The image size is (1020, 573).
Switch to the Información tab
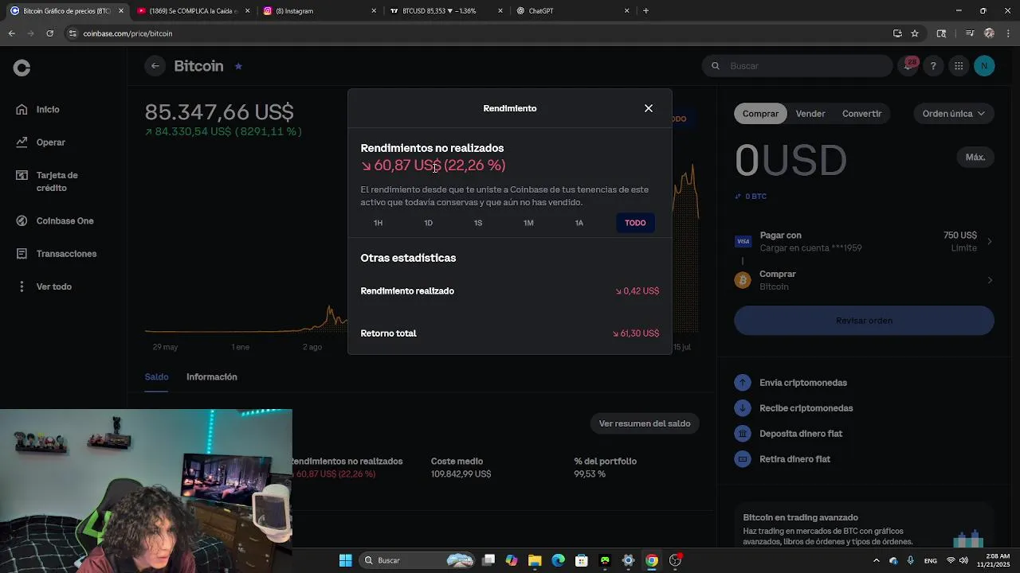coord(212,377)
